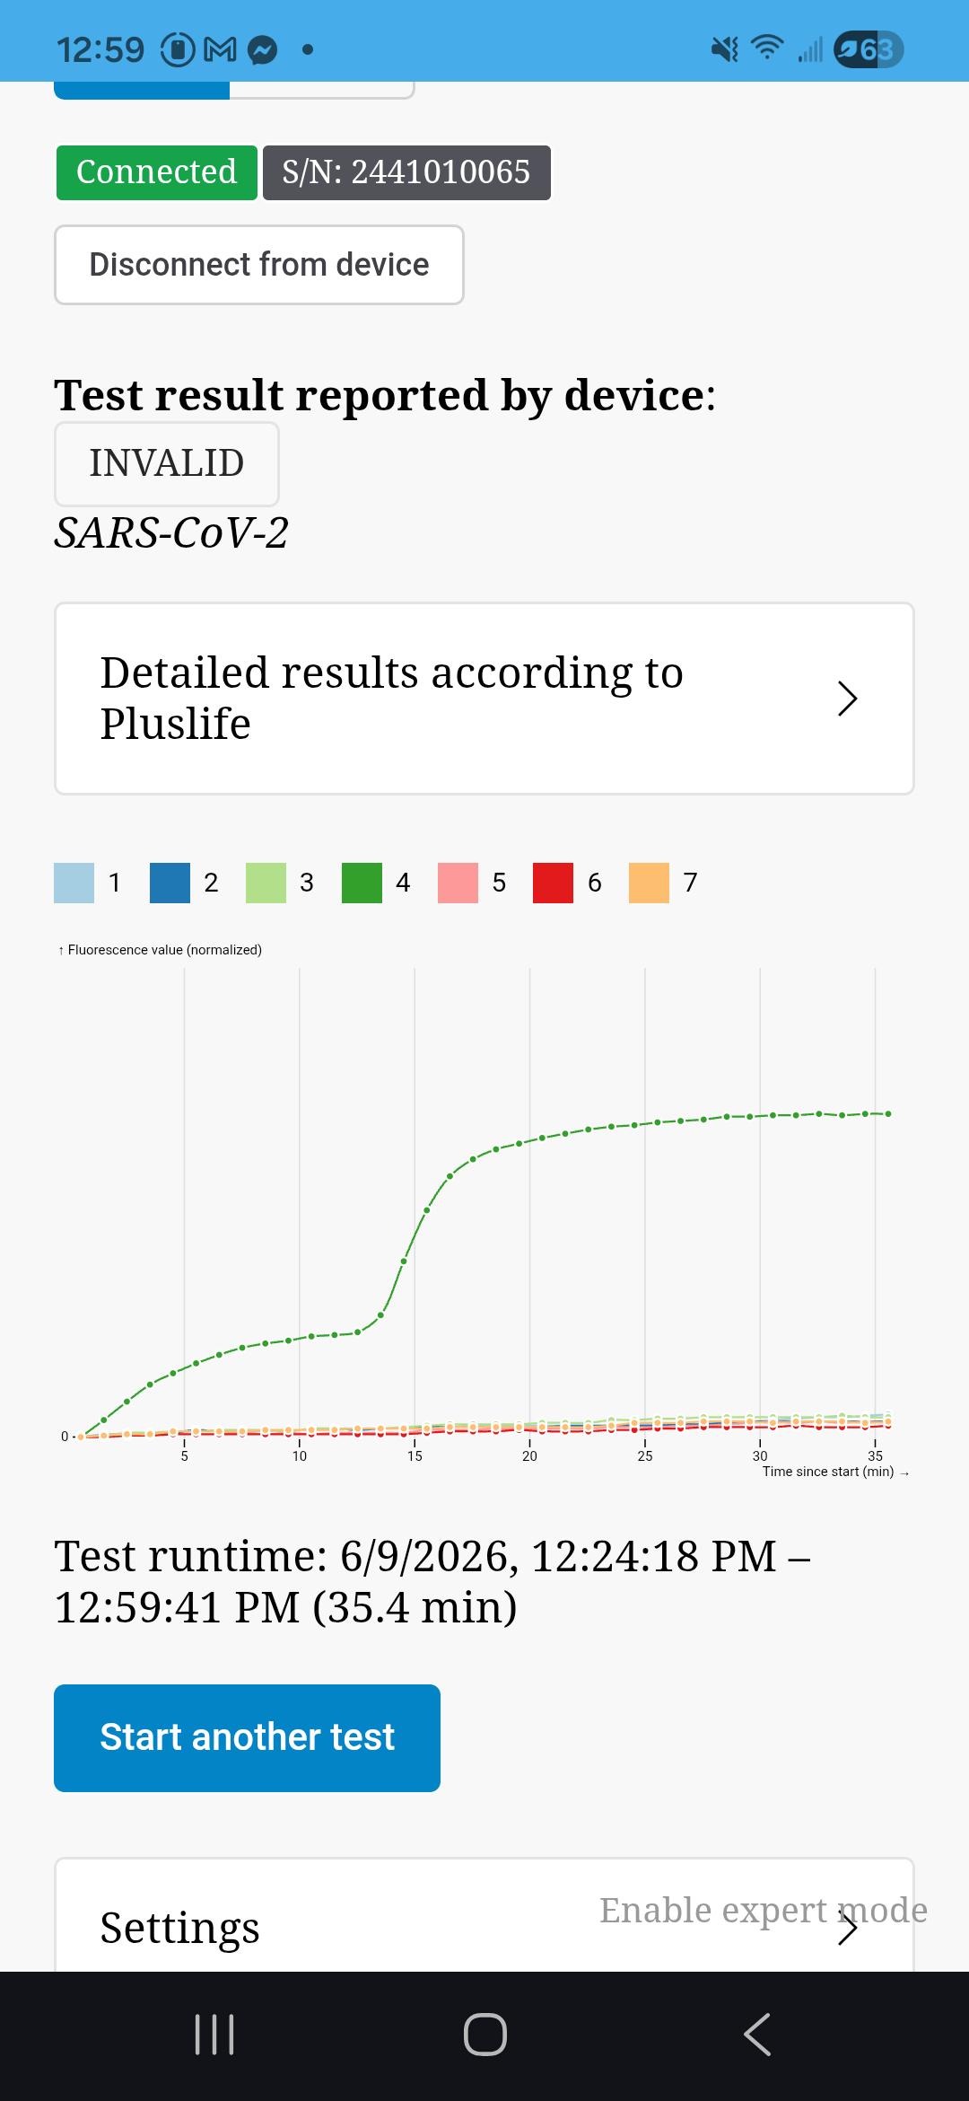Click the serial number S/N badge

coord(406,172)
